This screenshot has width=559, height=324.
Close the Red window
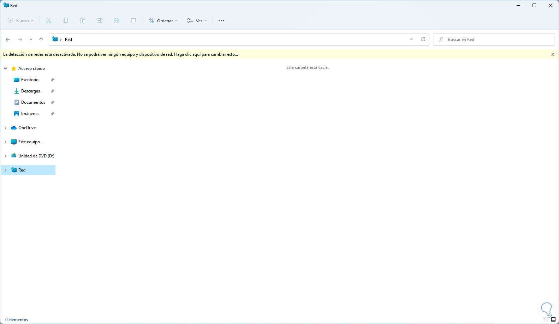551,5
